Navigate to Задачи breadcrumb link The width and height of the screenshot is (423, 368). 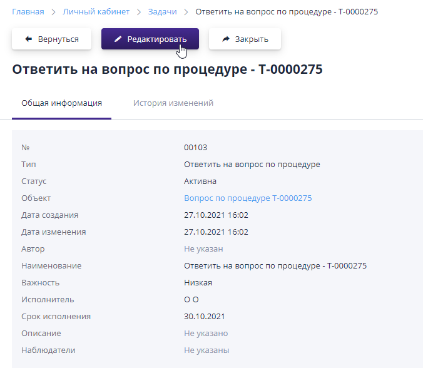click(162, 12)
